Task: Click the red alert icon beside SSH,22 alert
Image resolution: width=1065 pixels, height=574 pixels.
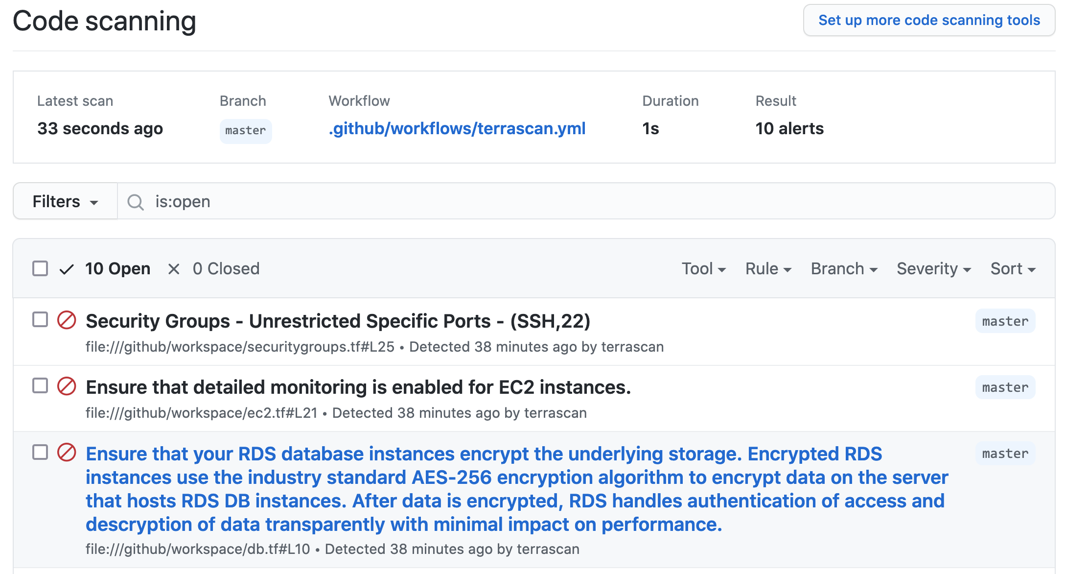Action: pyautogui.click(x=67, y=320)
